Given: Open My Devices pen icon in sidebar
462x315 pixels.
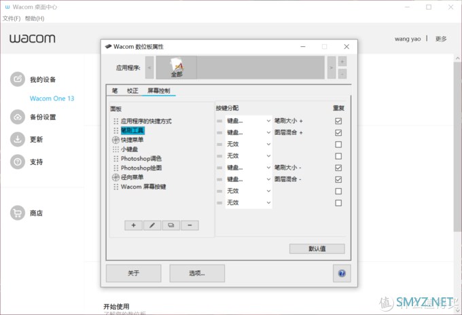Looking at the screenshot, I should 18,79.
